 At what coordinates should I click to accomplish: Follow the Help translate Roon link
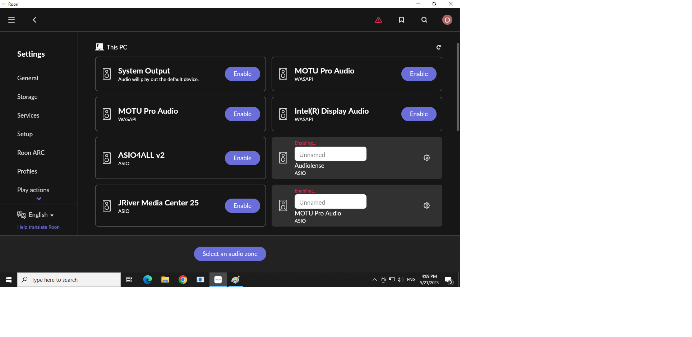point(38,227)
